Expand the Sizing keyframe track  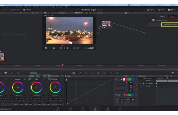(x=145, y=86)
